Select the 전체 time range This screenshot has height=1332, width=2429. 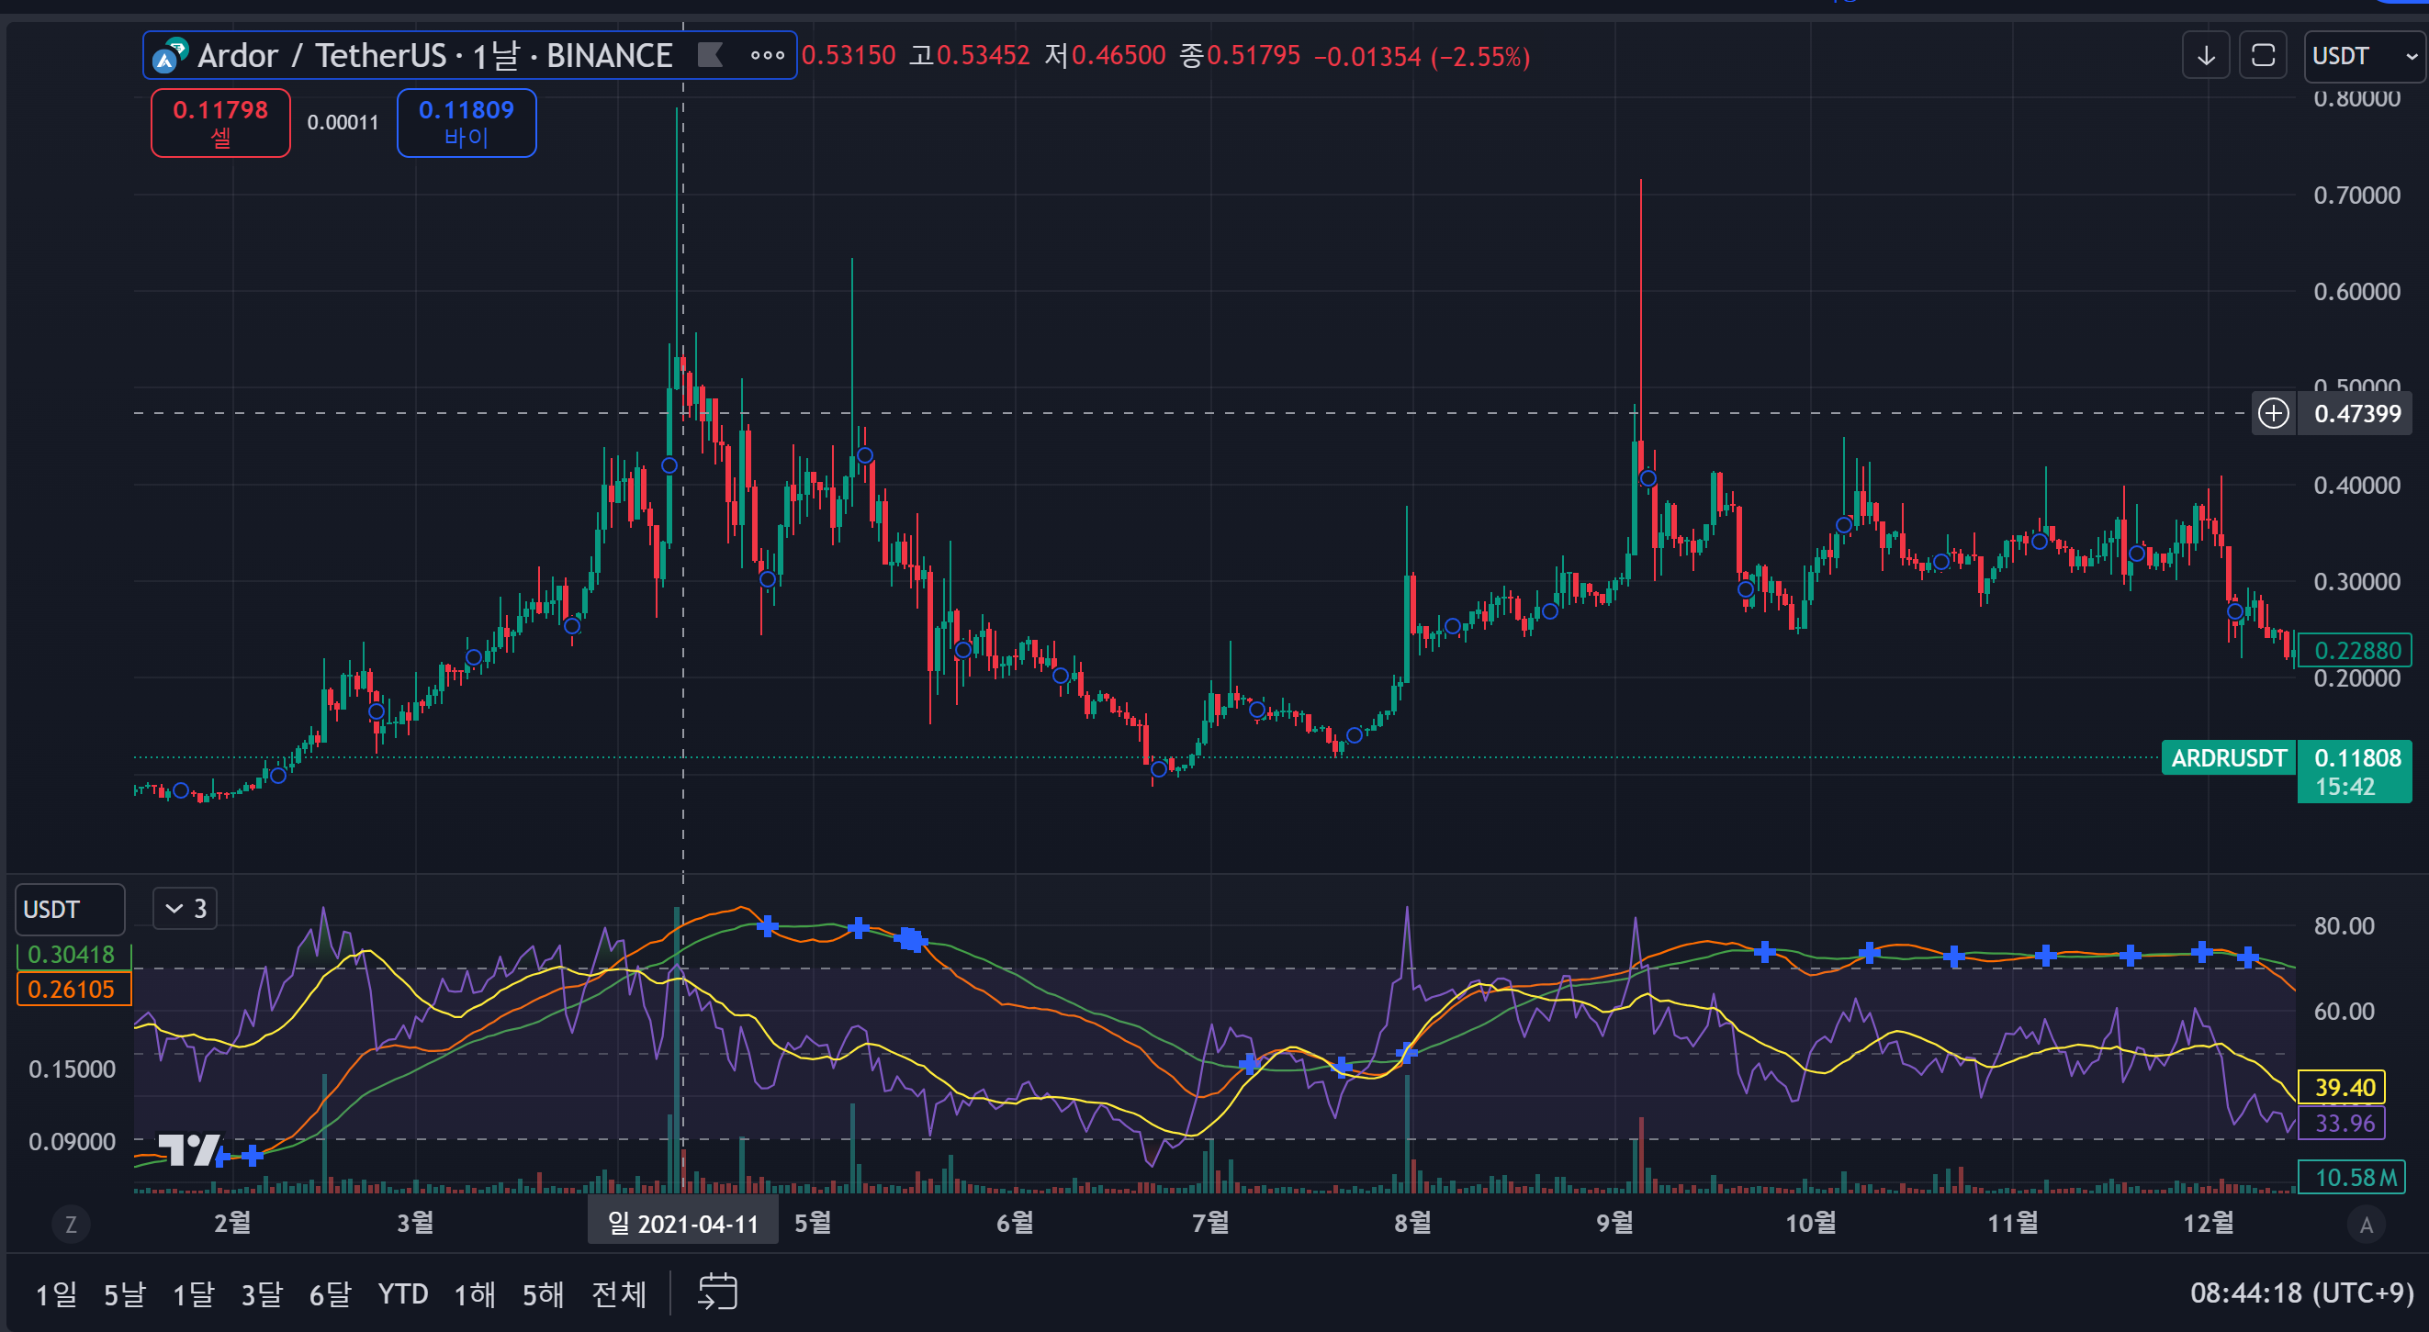pos(619,1294)
